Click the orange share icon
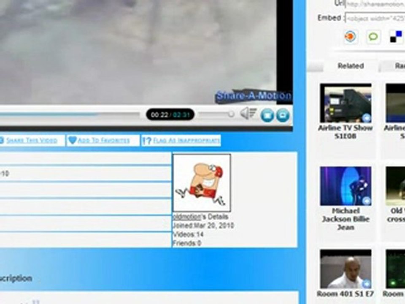Image resolution: width=405 pixels, height=304 pixels. tap(350, 36)
